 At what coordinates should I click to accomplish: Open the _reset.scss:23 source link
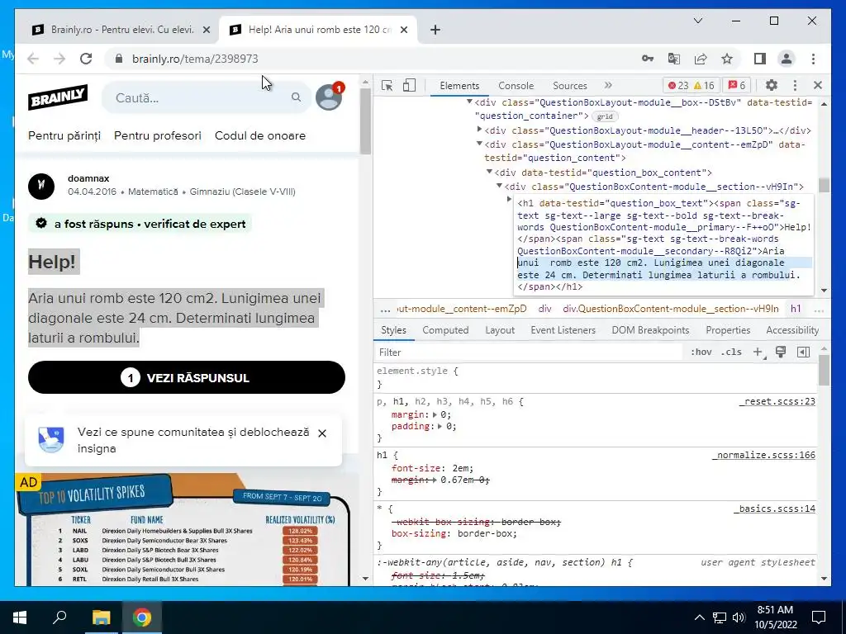click(777, 402)
